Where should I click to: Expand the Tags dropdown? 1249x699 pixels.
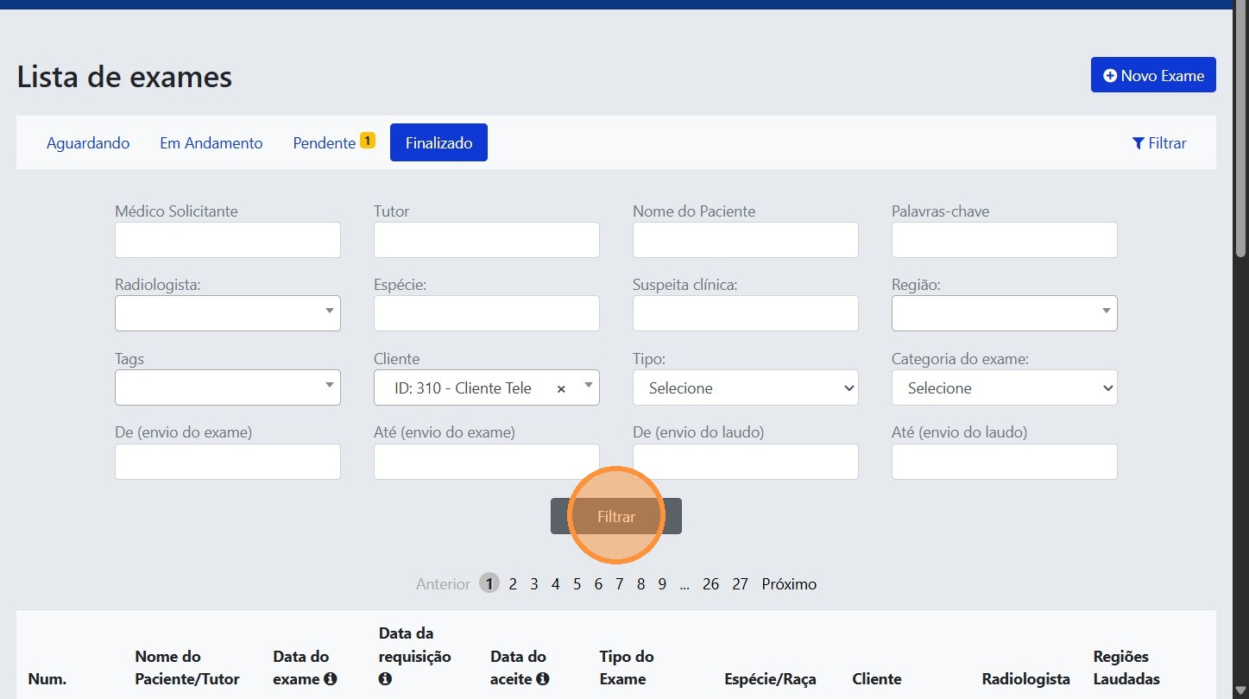(228, 387)
